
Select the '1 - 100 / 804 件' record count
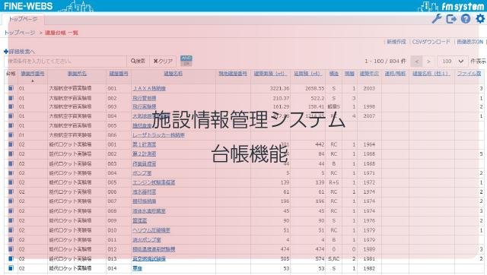[386, 62]
